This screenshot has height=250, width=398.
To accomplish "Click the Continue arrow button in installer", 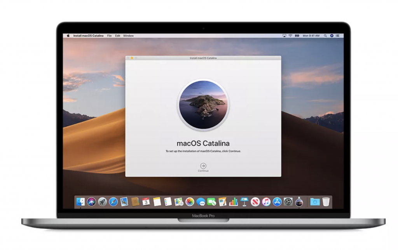I will point(203,166).
